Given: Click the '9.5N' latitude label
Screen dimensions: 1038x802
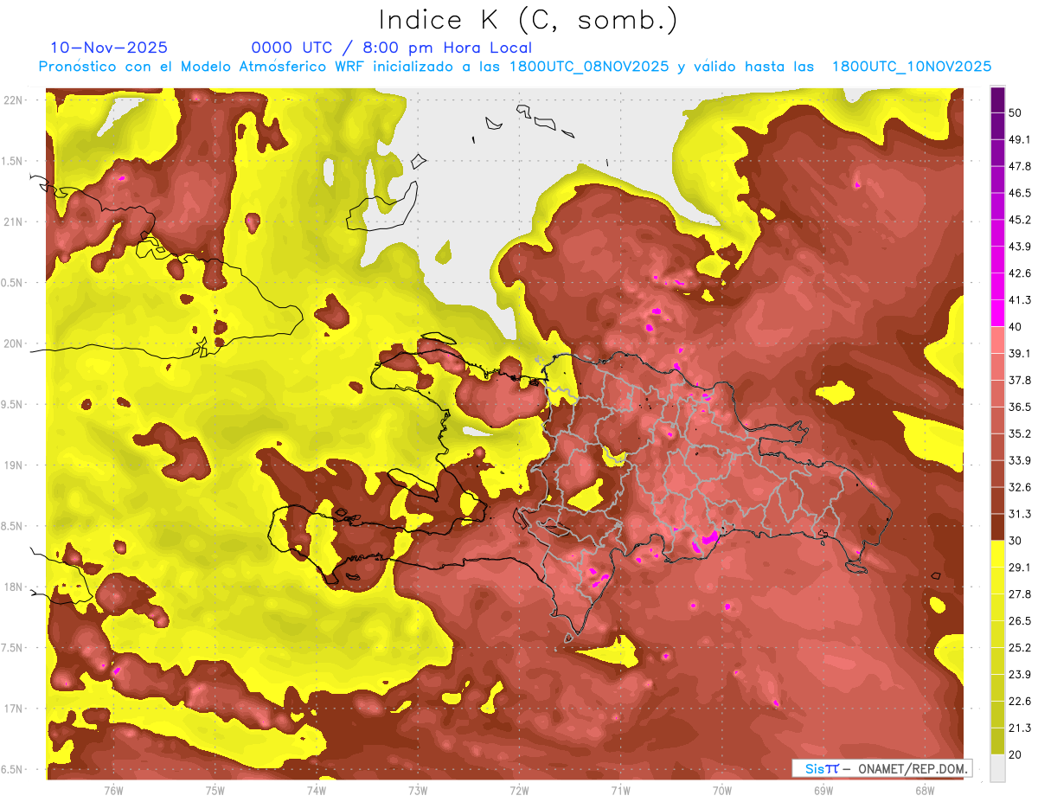Looking at the screenshot, I should tap(11, 404).
